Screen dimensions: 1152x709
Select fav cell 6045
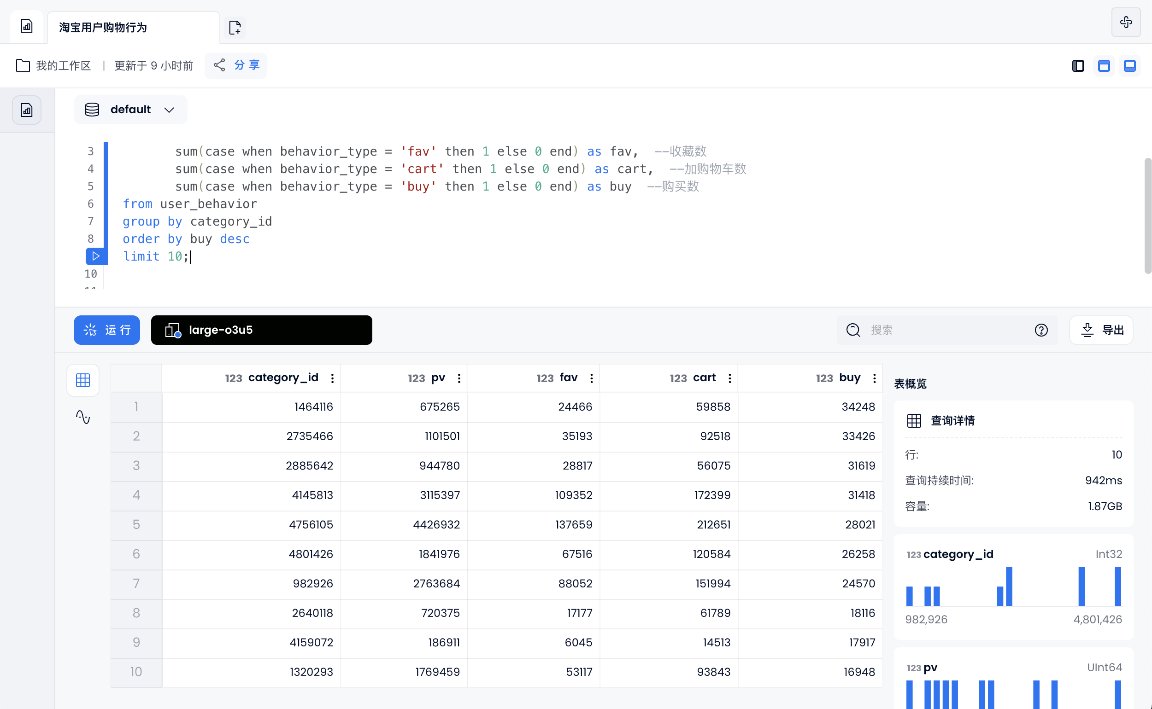pyautogui.click(x=533, y=642)
